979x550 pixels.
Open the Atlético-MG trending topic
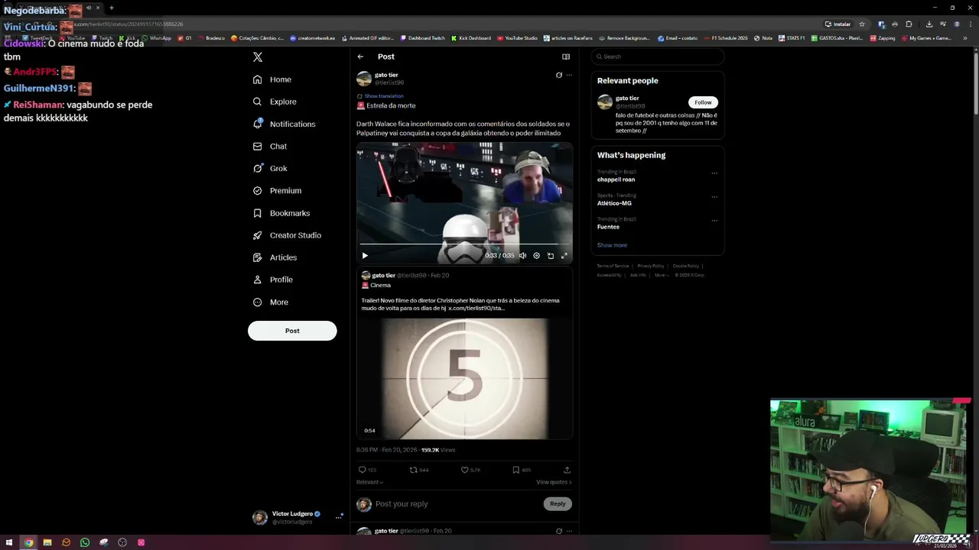pos(614,203)
